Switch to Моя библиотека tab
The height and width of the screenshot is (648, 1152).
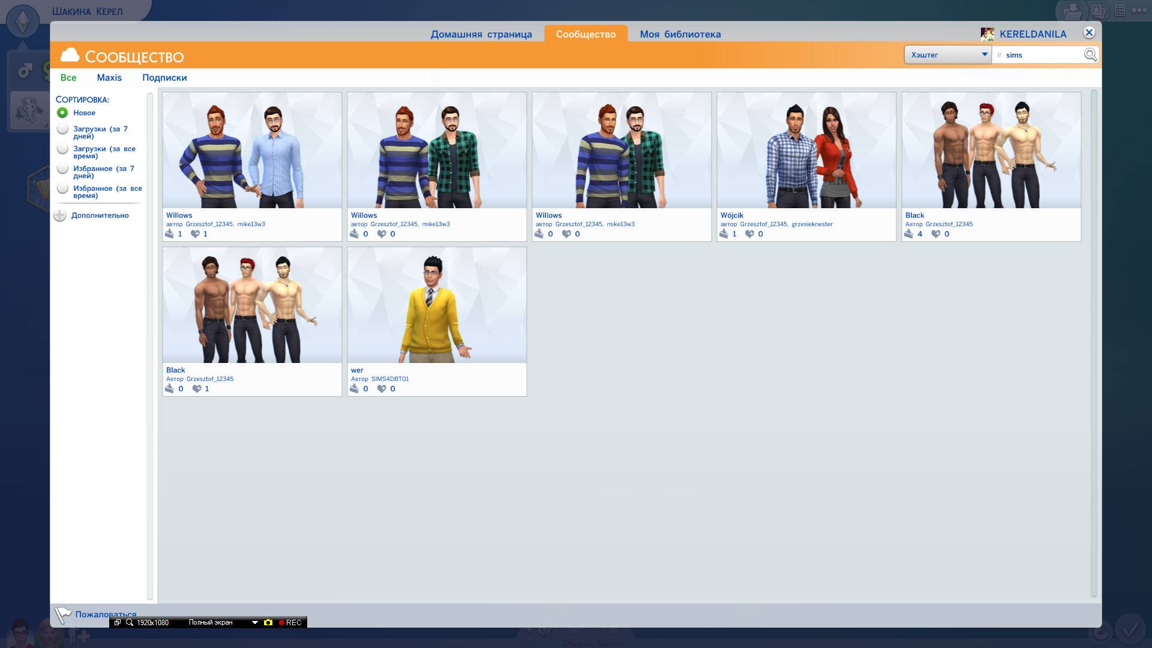[680, 34]
